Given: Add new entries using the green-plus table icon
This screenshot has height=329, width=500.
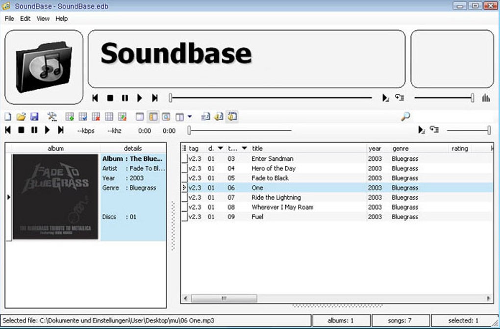Looking at the screenshot, I should tap(71, 116).
